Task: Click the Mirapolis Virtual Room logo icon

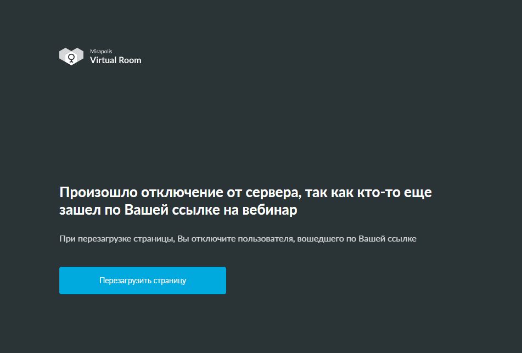Action: [x=71, y=57]
